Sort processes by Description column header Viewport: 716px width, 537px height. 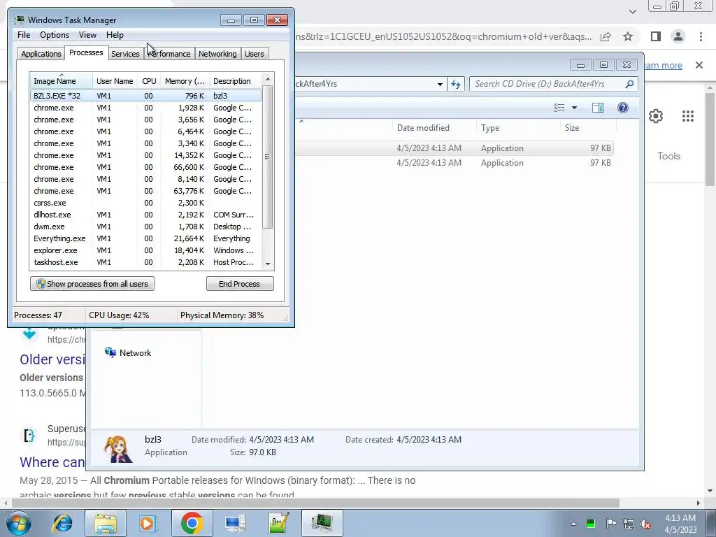235,81
